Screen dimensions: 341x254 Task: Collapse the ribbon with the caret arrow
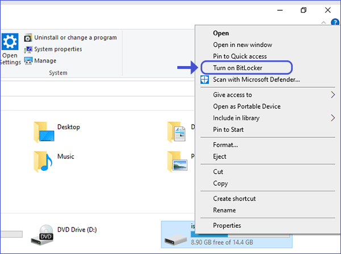coord(323,22)
